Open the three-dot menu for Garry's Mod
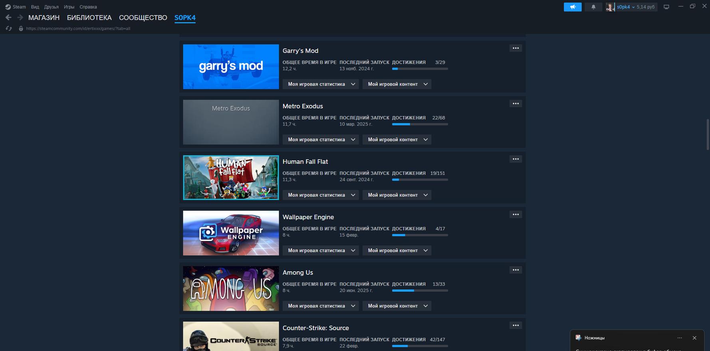The image size is (710, 351). tap(516, 48)
